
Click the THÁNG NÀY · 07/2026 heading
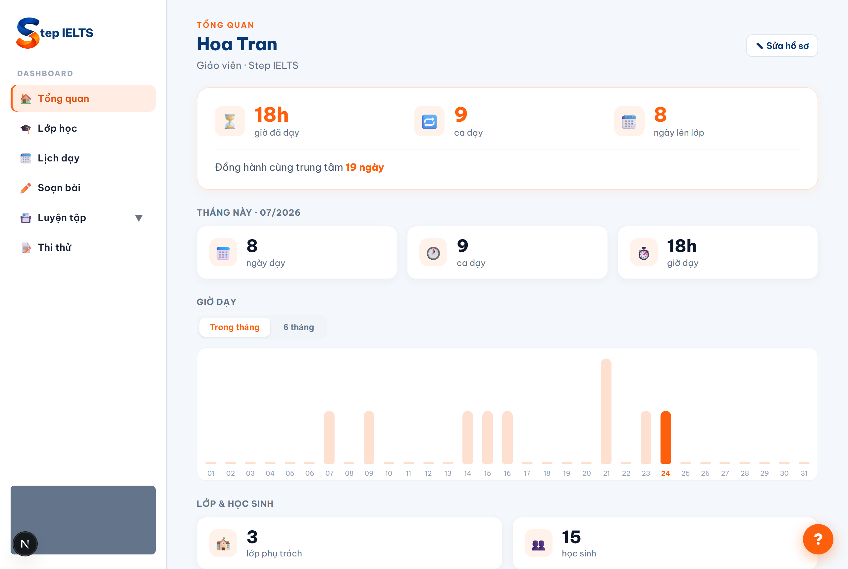click(x=248, y=212)
